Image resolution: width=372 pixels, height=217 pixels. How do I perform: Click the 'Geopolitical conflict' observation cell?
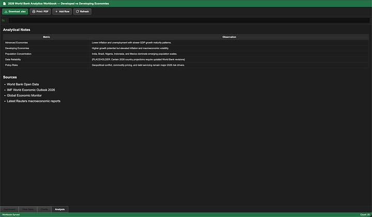point(229,65)
